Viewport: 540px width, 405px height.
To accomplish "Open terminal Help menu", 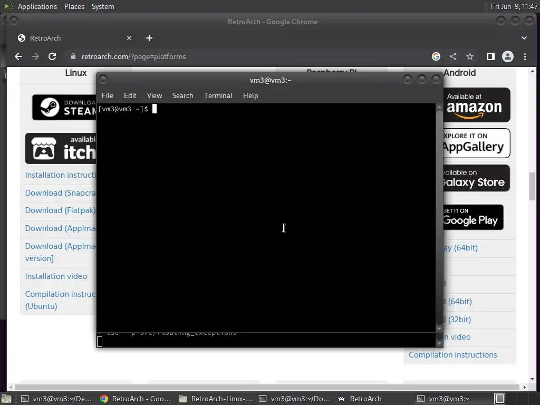I will coord(250,96).
